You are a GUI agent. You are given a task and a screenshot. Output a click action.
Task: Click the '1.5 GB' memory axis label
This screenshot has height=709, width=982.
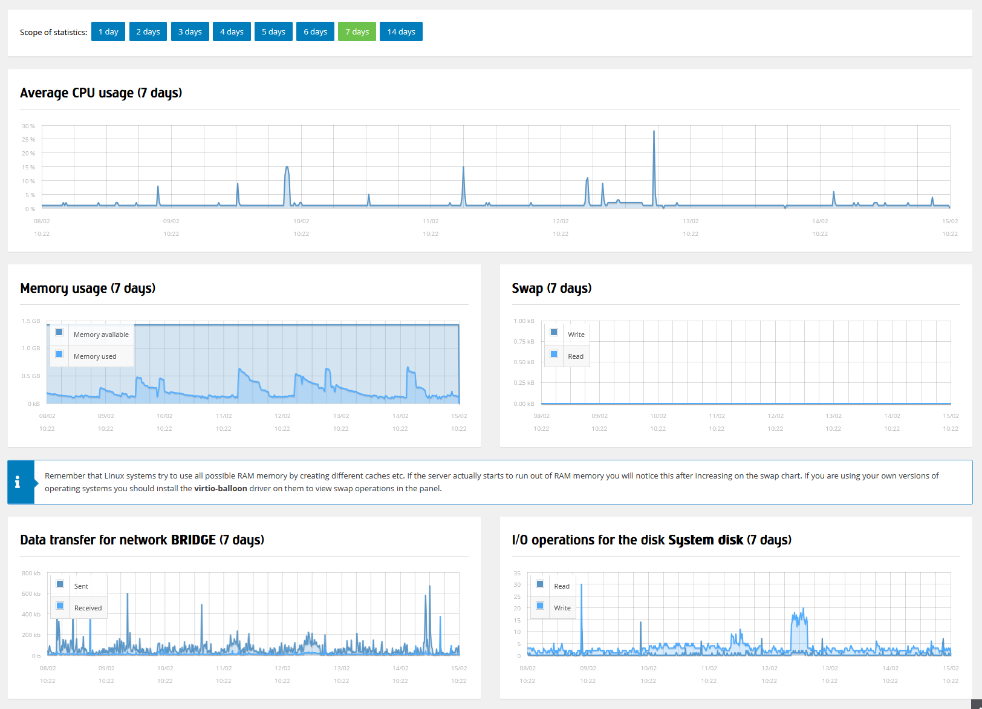pyautogui.click(x=31, y=321)
